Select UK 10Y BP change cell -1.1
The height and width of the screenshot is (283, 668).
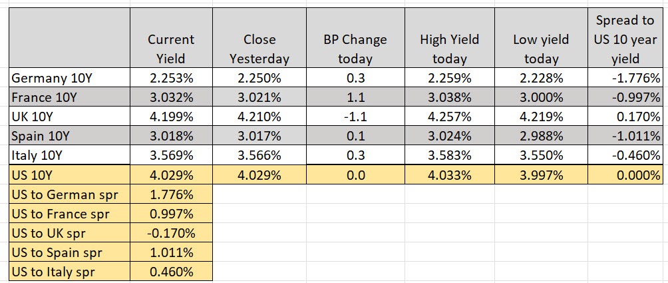pos(355,117)
